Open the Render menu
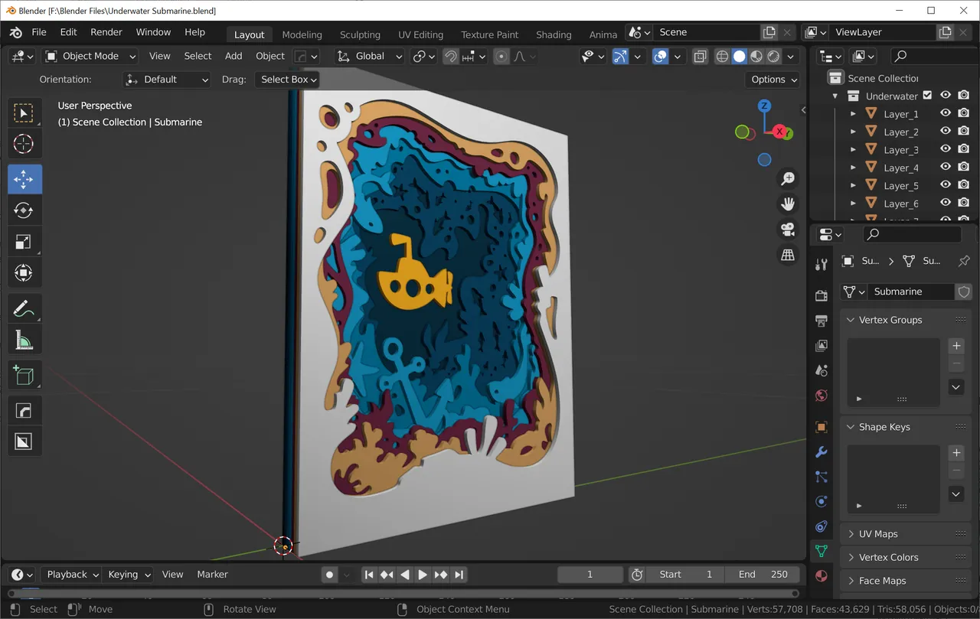Screen dimensions: 980x619 pos(106,32)
